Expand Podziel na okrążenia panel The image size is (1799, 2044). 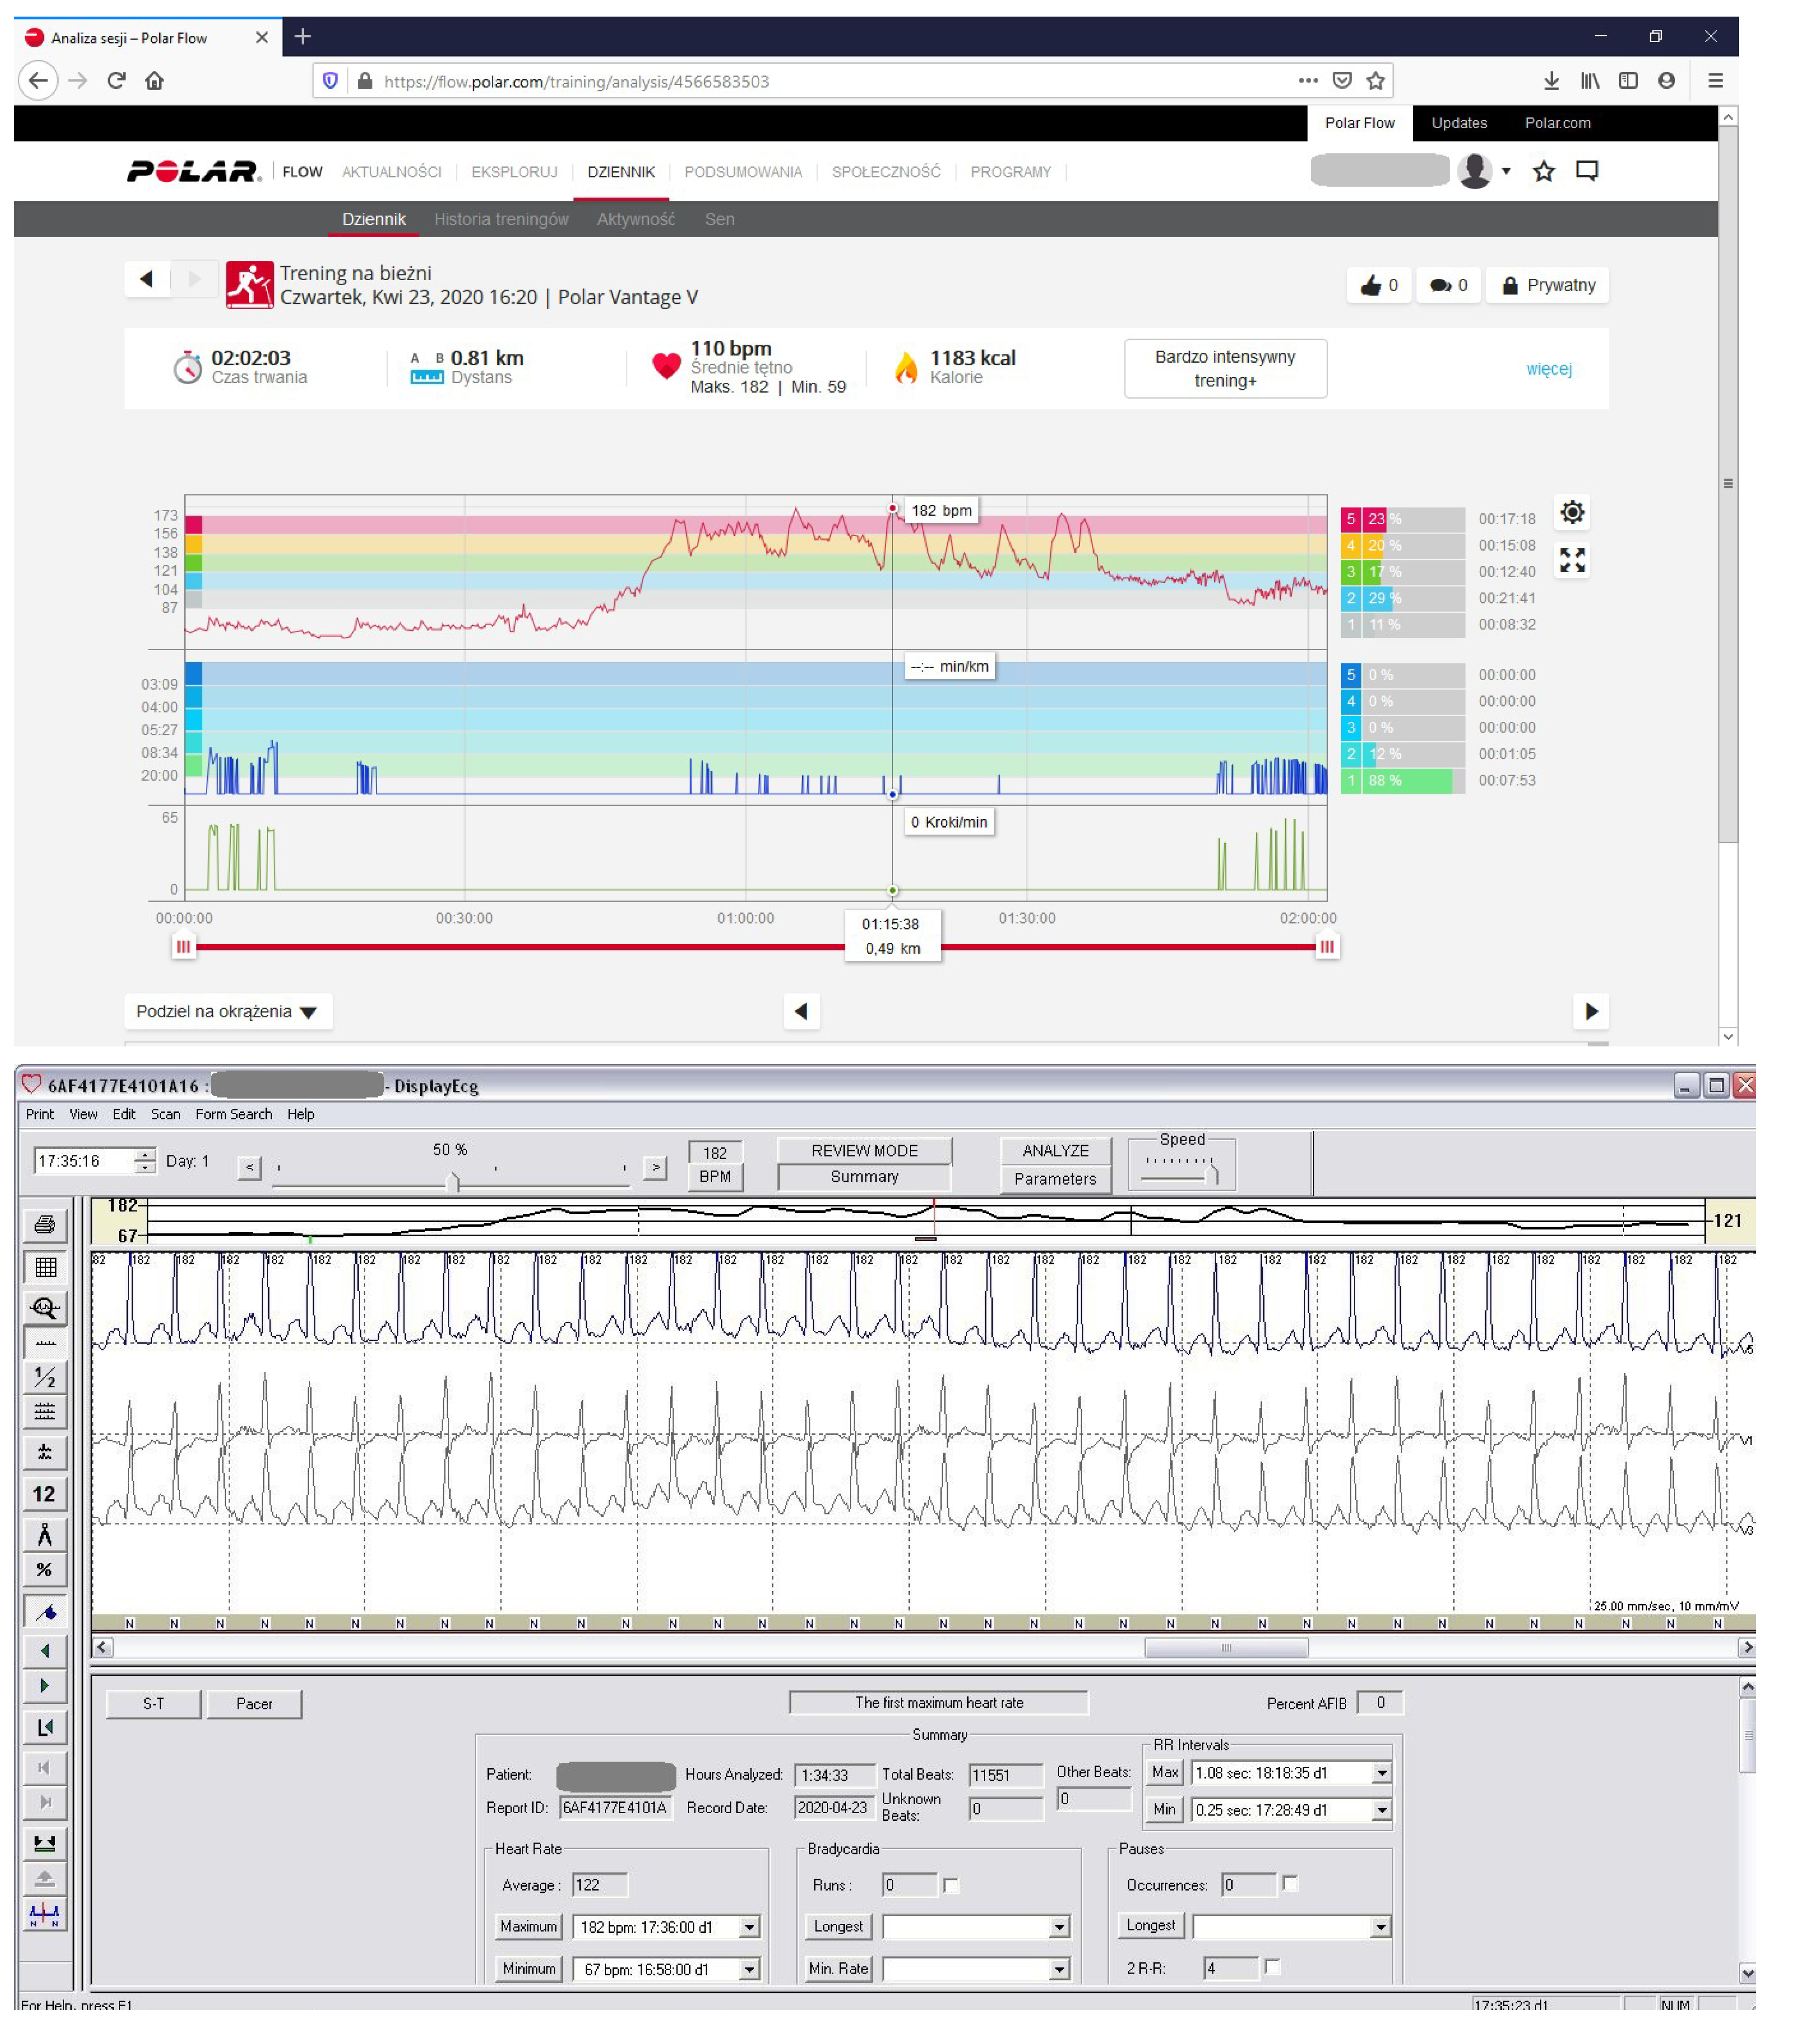click(228, 1012)
